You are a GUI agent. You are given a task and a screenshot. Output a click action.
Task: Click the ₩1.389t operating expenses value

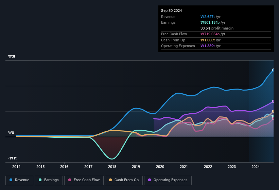[x=208, y=46]
